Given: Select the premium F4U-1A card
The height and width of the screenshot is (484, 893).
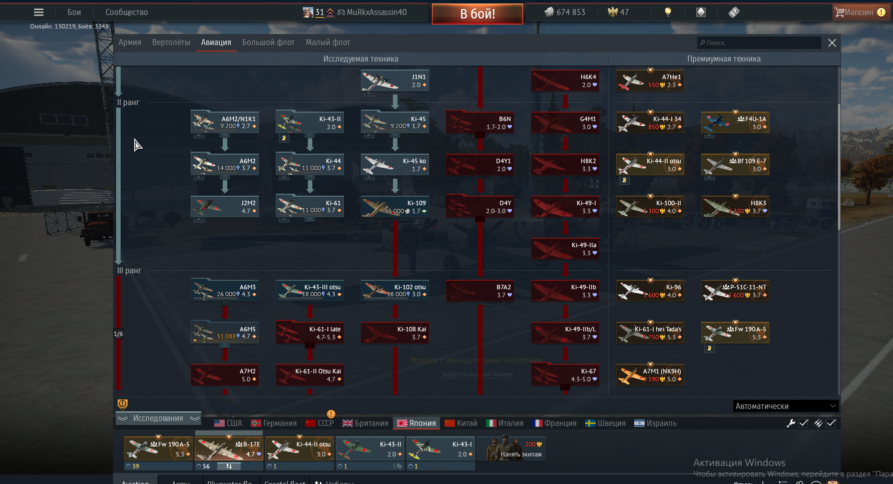Looking at the screenshot, I should [x=735, y=123].
